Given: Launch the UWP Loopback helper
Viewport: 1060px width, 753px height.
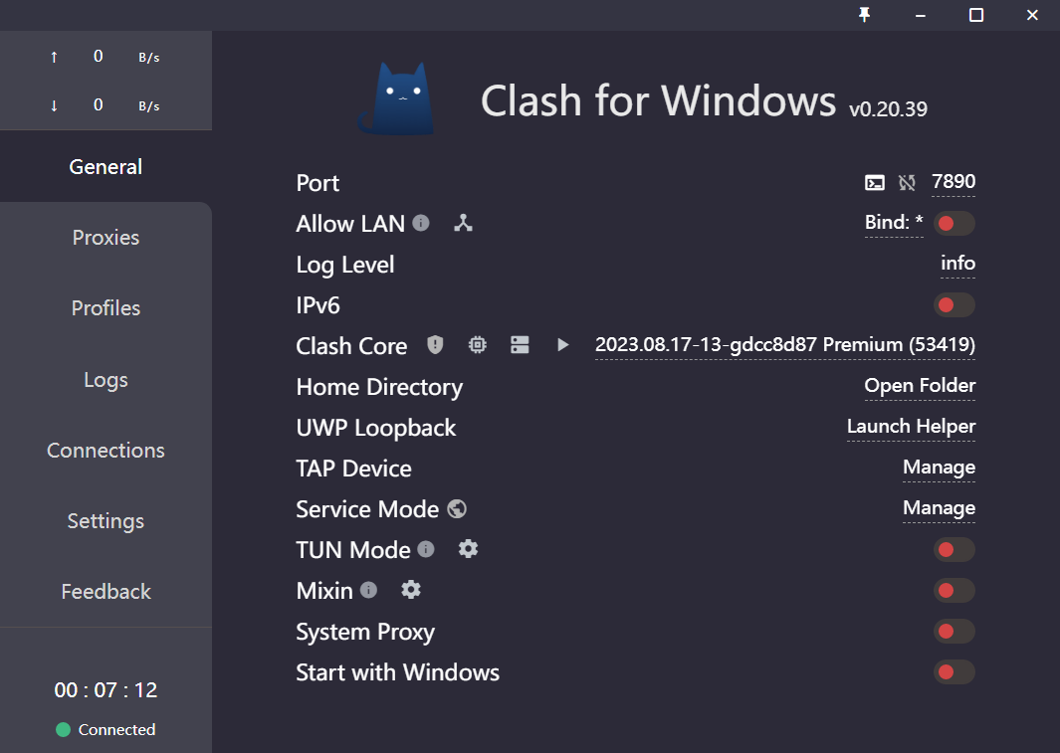Looking at the screenshot, I should [x=911, y=426].
